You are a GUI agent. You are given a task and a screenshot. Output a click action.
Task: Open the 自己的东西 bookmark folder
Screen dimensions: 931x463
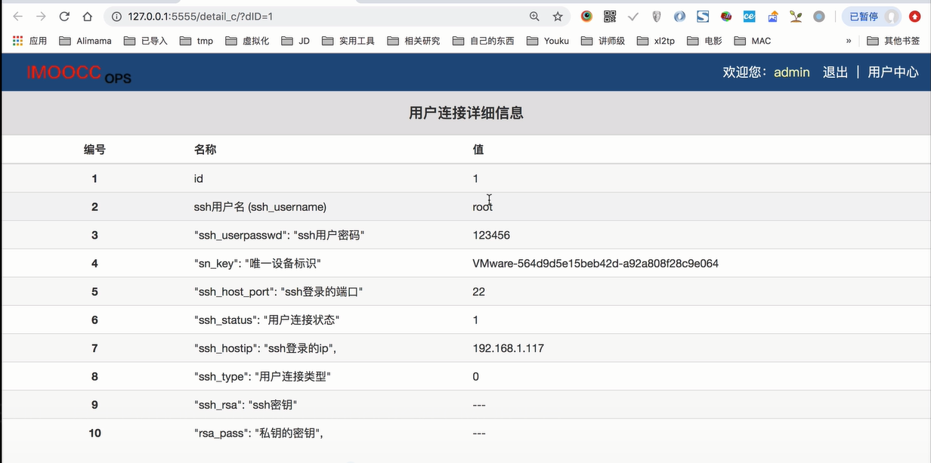click(x=484, y=41)
